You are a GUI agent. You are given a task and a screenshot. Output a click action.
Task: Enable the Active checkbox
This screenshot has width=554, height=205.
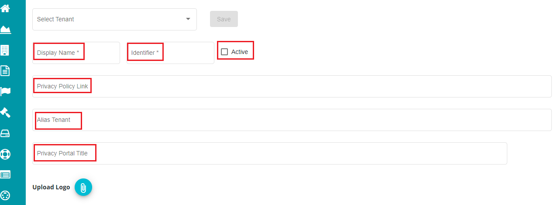tap(224, 52)
